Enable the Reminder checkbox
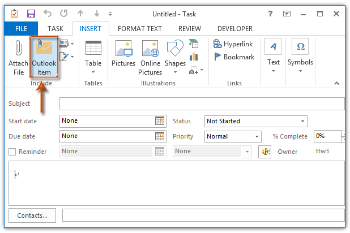Screen dimensions: 350x233 (x=12, y=152)
